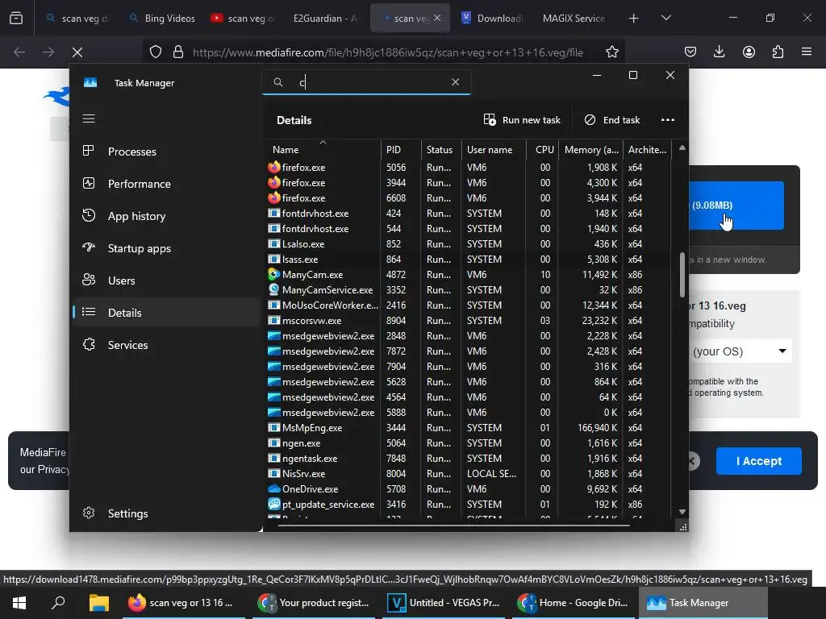
Task: Sort details by Memory column
Action: (x=590, y=149)
